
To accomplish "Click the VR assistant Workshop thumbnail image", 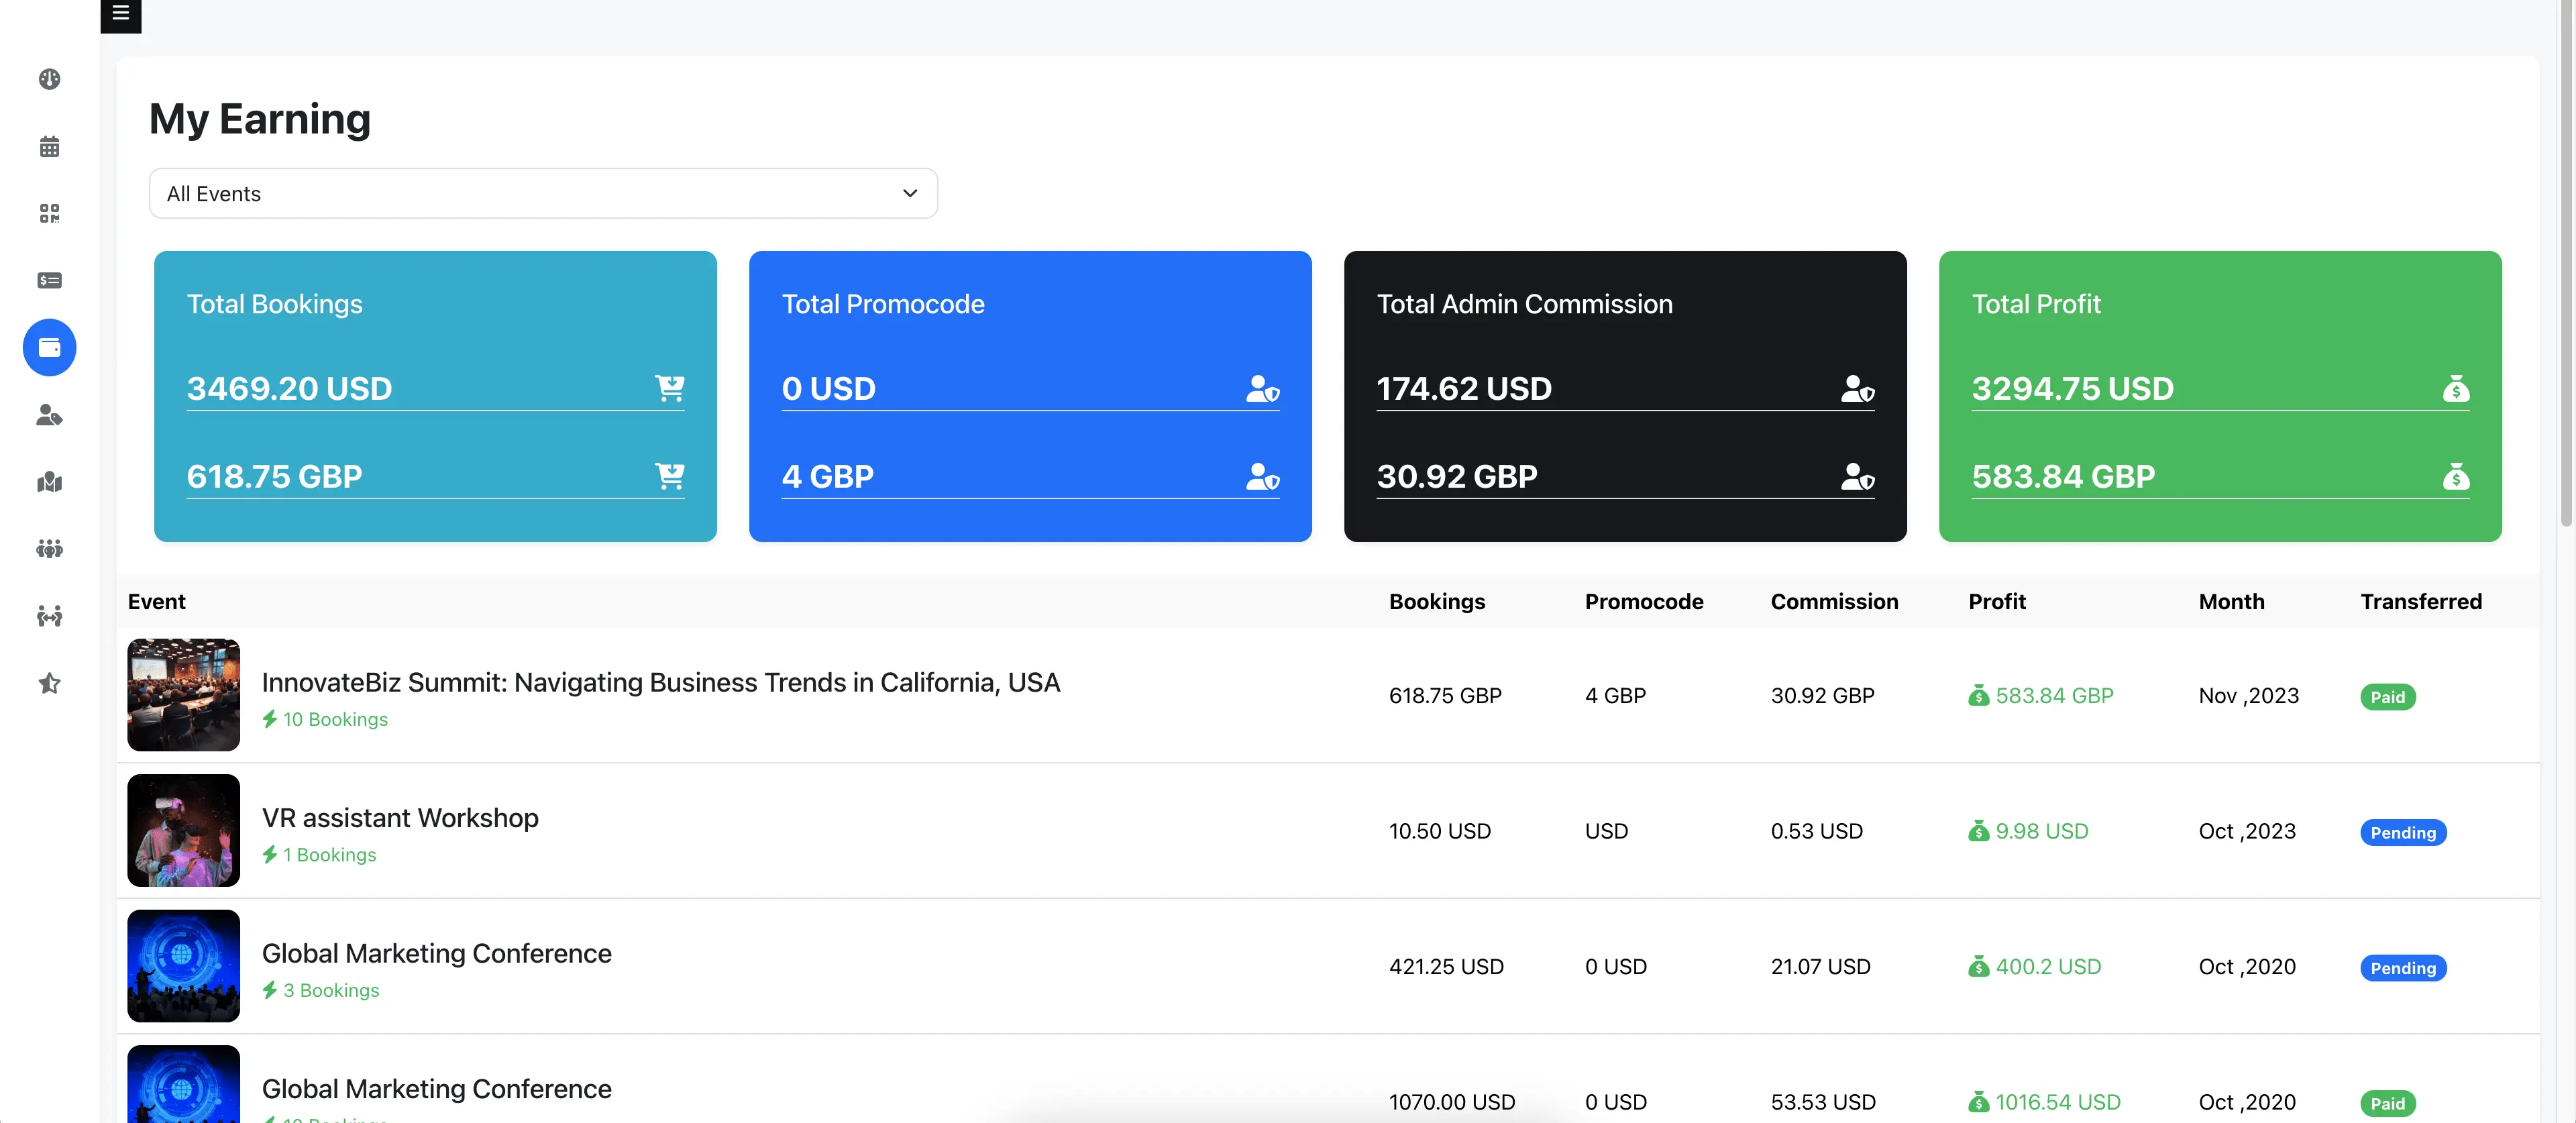I will pyautogui.click(x=183, y=830).
